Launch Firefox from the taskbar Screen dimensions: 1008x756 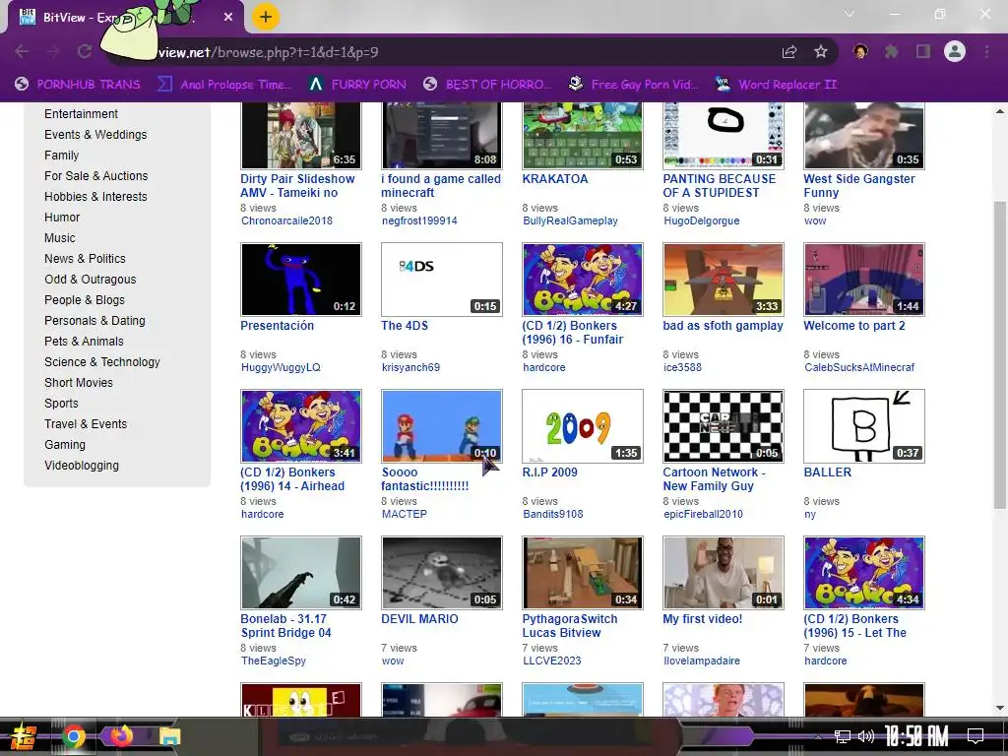(121, 736)
